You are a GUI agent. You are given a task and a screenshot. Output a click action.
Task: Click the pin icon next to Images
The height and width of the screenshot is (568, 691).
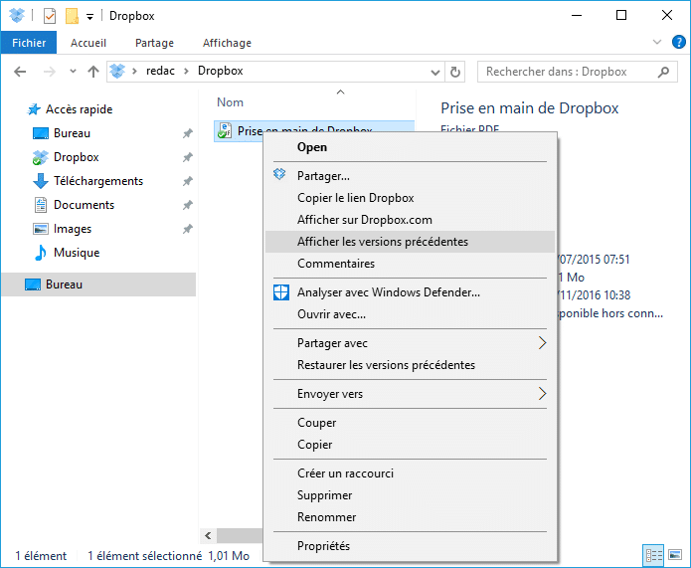tap(188, 229)
